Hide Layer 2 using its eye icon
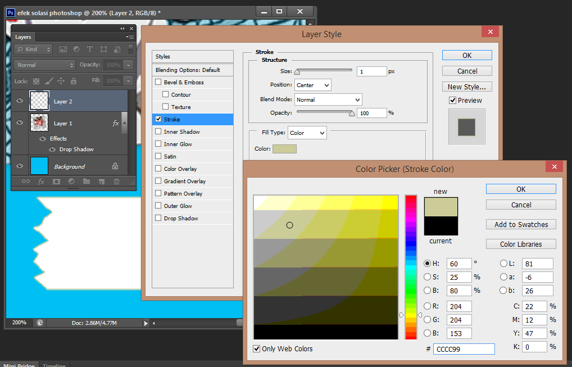Image resolution: width=572 pixels, height=367 pixels. point(20,101)
